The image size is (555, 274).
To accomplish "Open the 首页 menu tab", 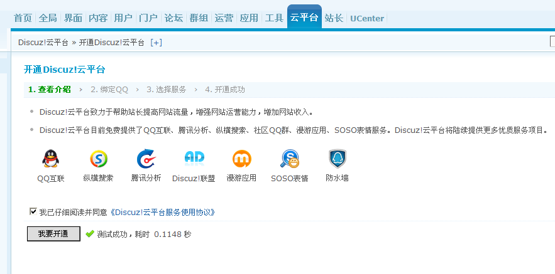I will pos(23,18).
